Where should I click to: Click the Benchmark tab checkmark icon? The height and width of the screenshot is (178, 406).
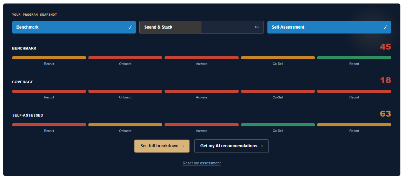tap(130, 27)
